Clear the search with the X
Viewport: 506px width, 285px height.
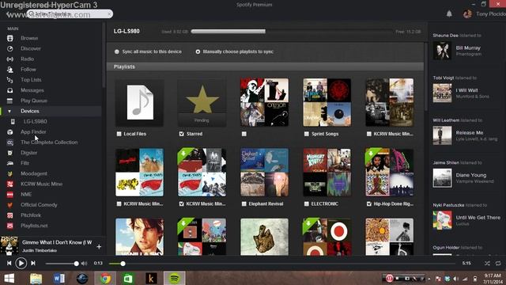109,14
